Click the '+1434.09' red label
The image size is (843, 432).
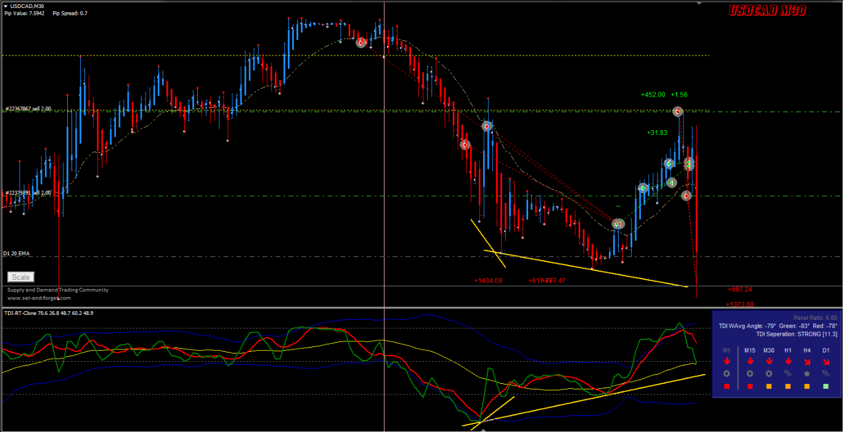point(488,280)
